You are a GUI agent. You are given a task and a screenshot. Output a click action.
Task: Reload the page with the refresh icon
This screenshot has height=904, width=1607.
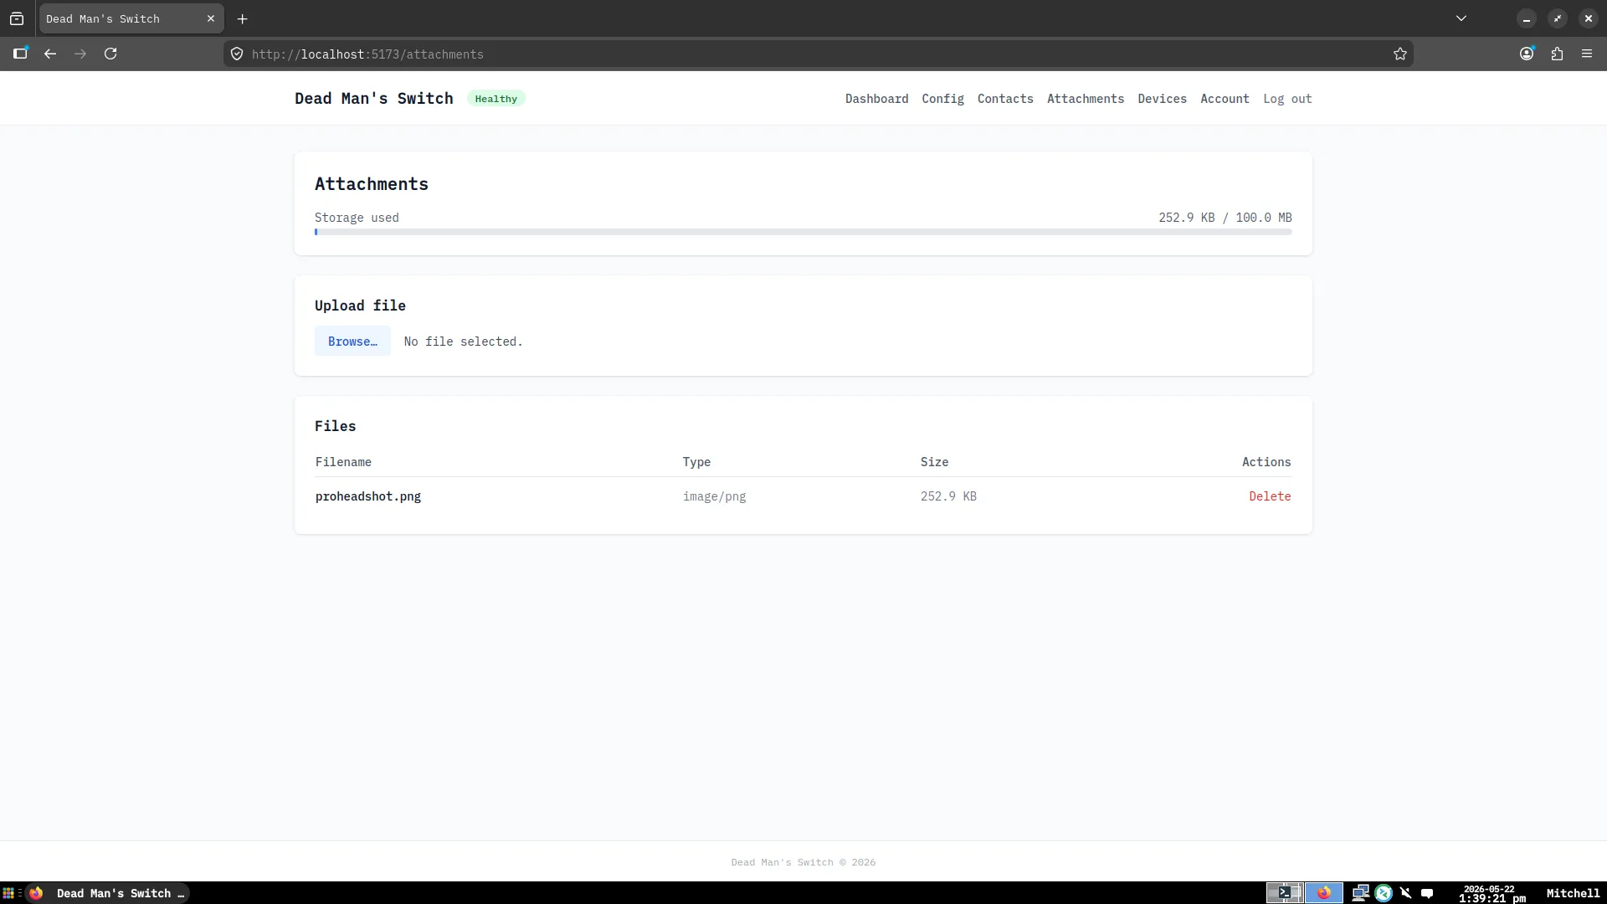pyautogui.click(x=110, y=54)
